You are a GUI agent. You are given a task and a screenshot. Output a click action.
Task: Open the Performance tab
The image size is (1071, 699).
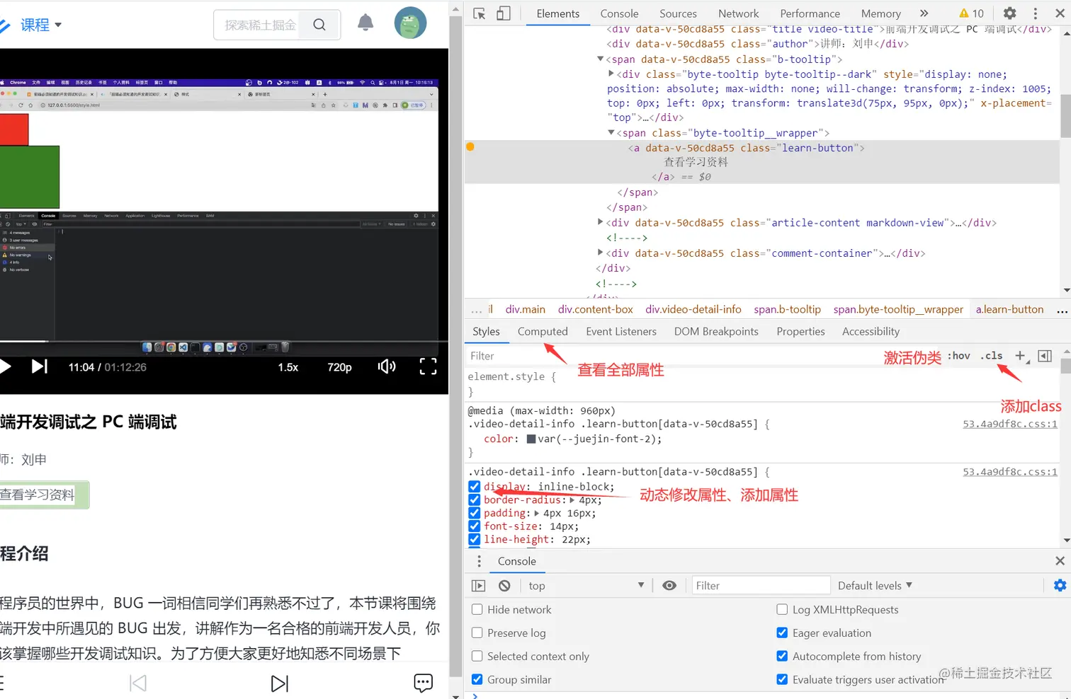click(810, 13)
